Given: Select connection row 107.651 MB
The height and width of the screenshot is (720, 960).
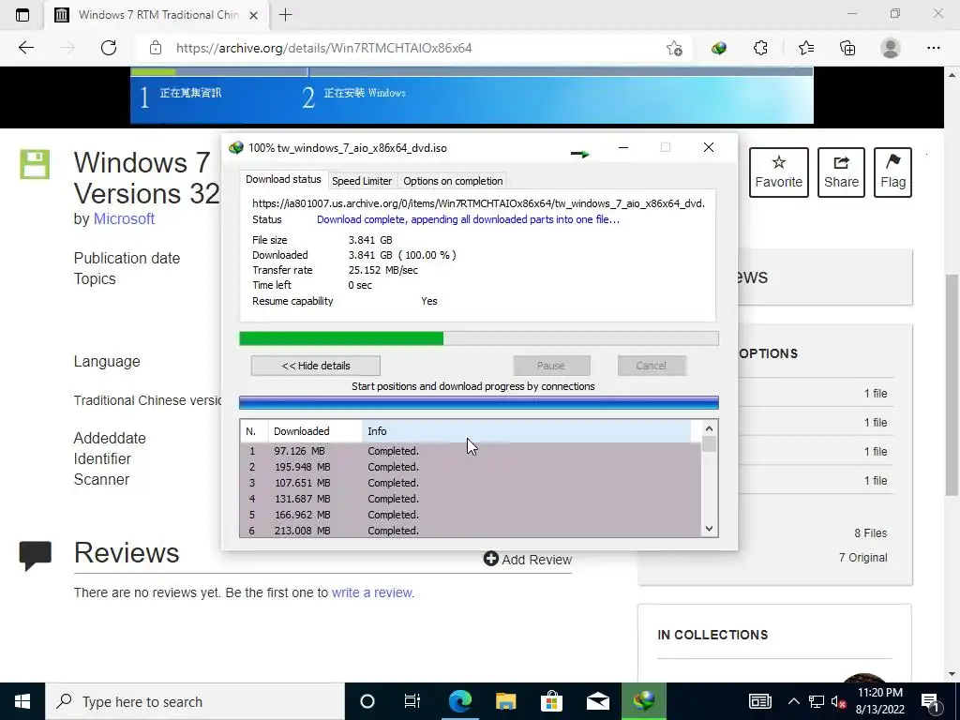Looking at the screenshot, I should coord(471,483).
